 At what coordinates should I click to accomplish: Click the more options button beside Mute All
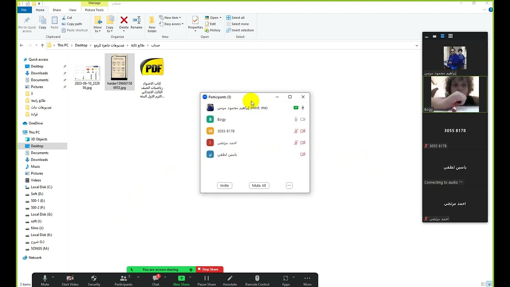click(x=289, y=185)
